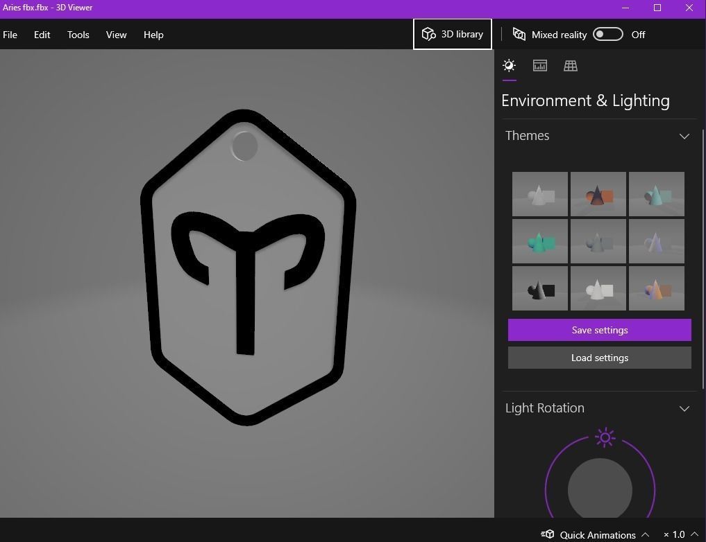The width and height of the screenshot is (706, 542).
Task: Collapse the Themes section chevron
Action: coord(684,136)
